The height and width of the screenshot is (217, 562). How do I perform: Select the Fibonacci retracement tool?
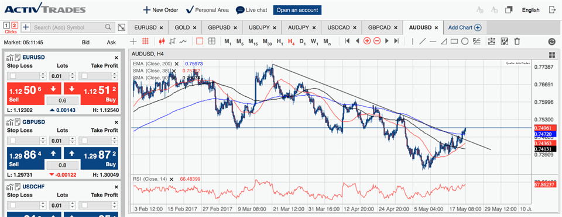[x=477, y=41]
